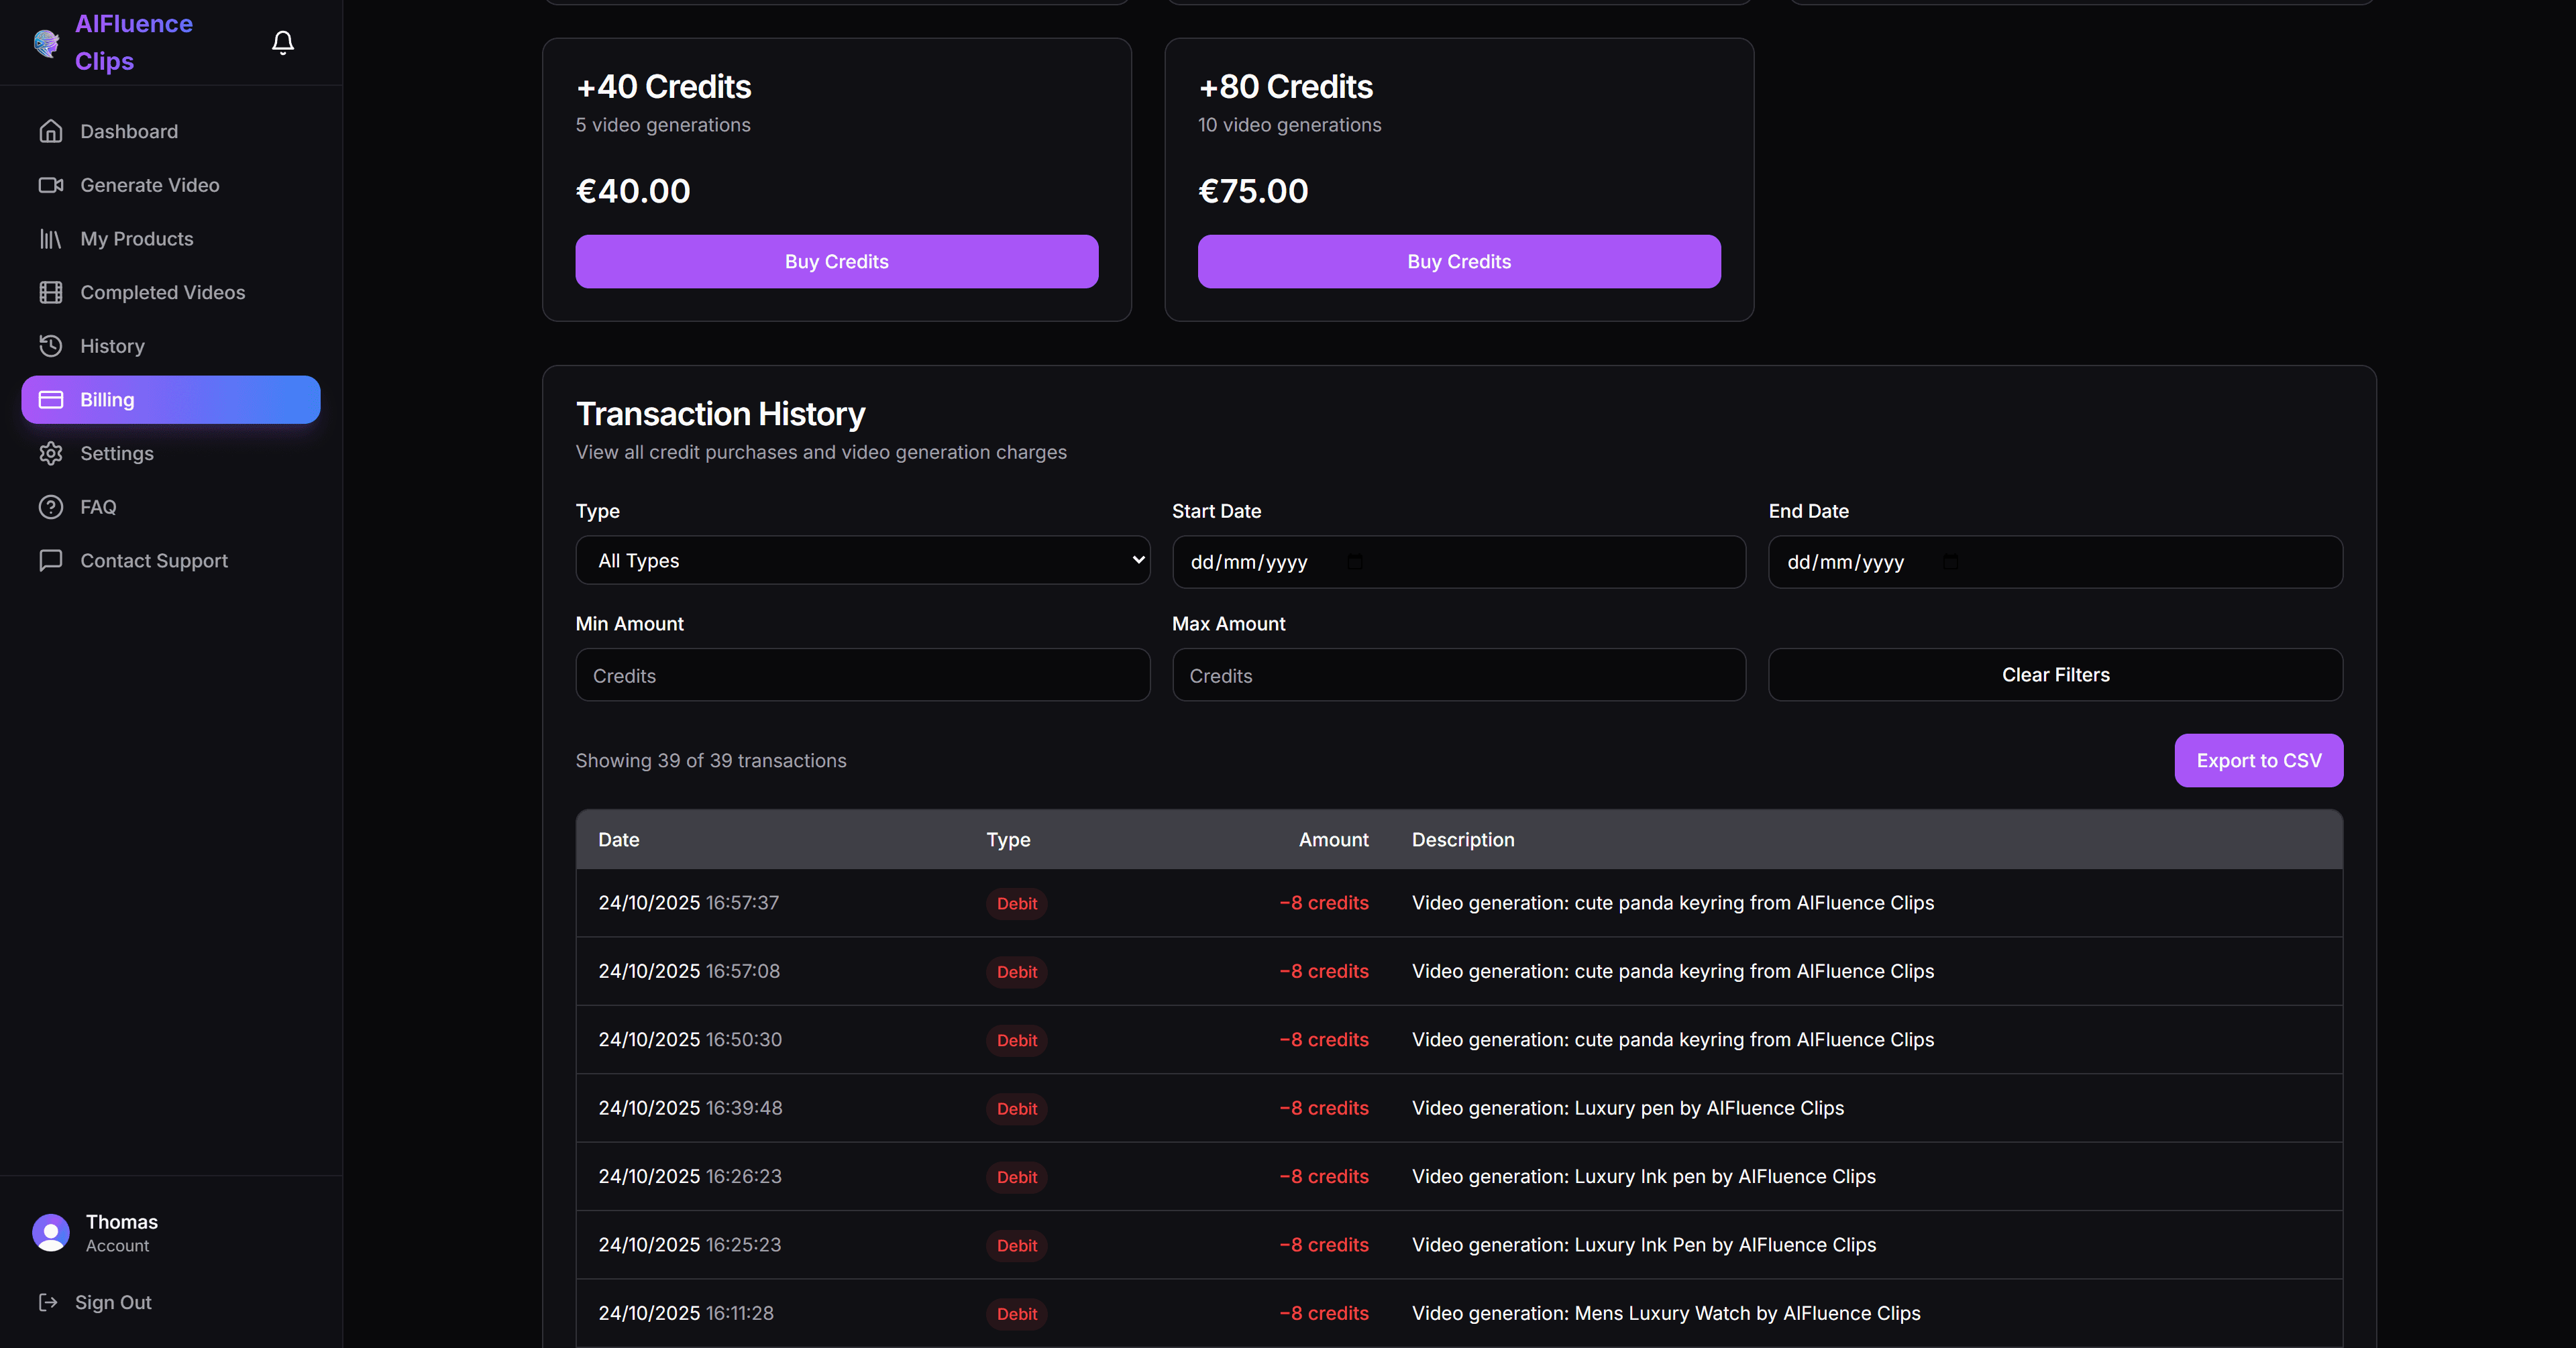Click the Settings gear icon
The height and width of the screenshot is (1348, 2576).
tap(51, 453)
